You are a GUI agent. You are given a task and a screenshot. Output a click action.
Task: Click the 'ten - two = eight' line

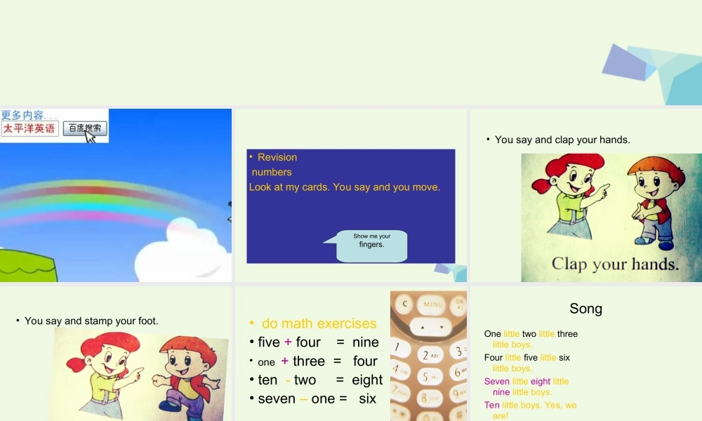[320, 380]
